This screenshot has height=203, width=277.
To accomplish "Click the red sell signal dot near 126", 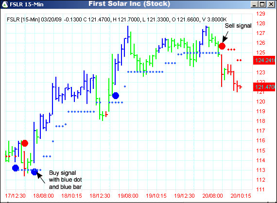I will (222, 46).
